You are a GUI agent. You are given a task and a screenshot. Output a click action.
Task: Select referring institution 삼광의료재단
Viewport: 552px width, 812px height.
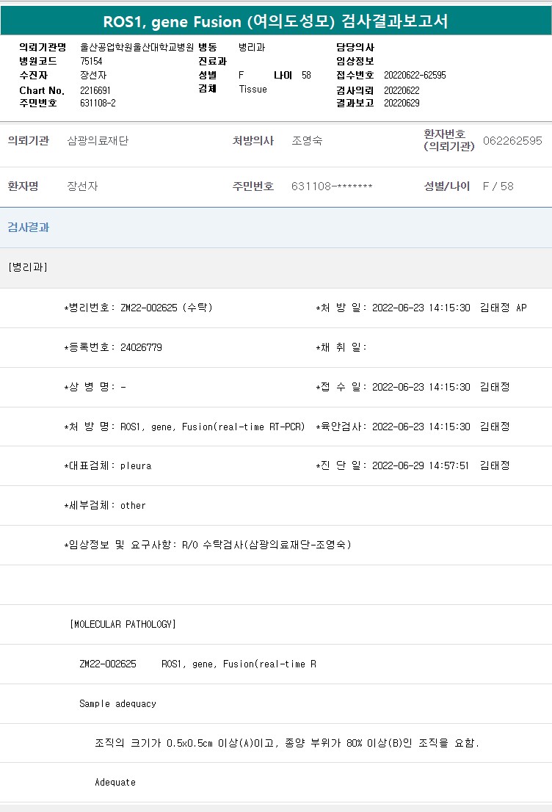click(98, 140)
